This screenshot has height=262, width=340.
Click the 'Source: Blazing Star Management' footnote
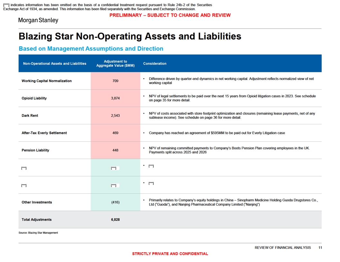tap(38, 233)
